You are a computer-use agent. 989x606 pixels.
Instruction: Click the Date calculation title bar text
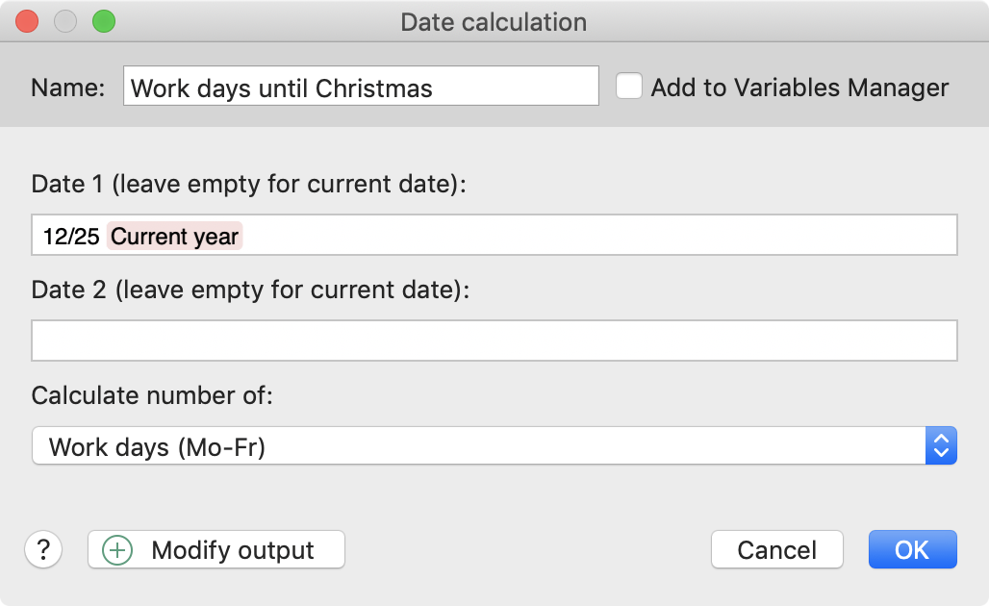[x=494, y=22]
